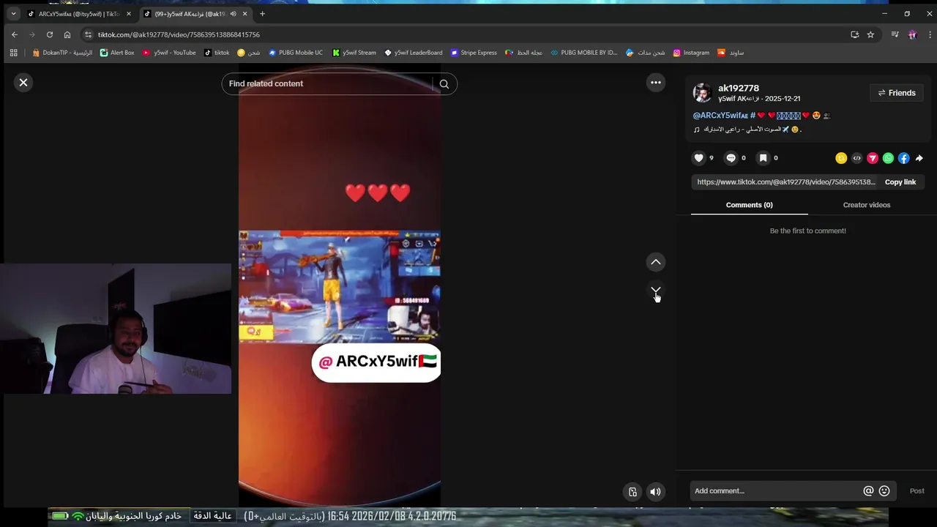Screen dimensions: 937x527
Task: Click the @ mention icon in the comment box
Action: click(x=868, y=491)
